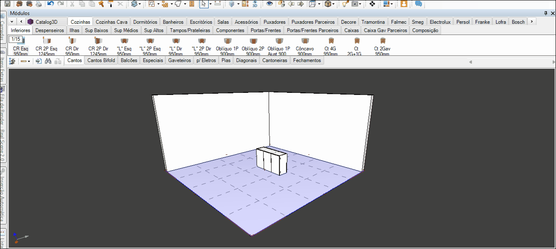Viewport: 556px width, 249px height.
Task: Open the chat bubbles icon
Action: 419,4
